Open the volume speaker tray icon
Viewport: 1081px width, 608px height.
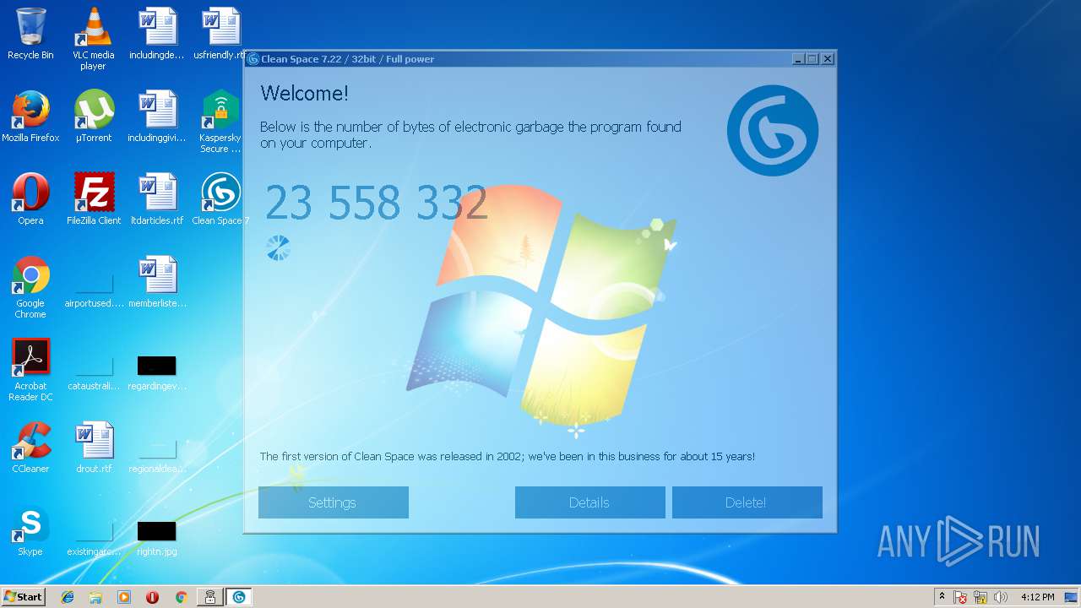pyautogui.click(x=1001, y=598)
